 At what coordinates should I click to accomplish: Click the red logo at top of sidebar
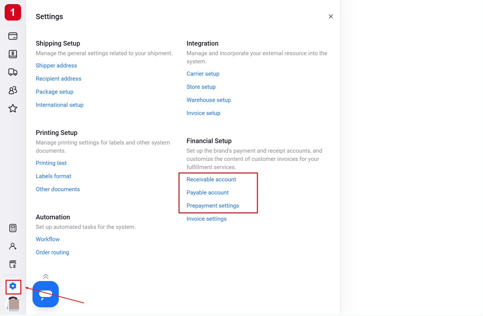click(x=13, y=12)
